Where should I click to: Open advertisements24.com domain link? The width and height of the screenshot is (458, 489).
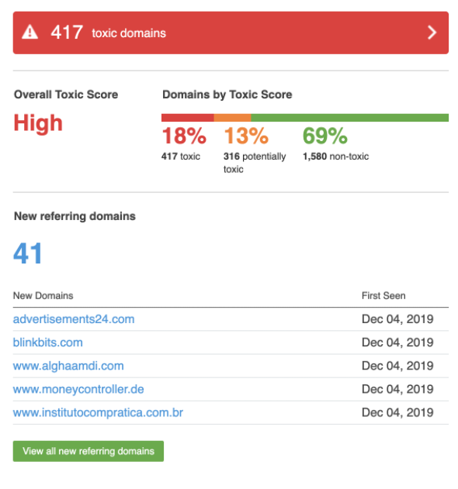click(x=74, y=319)
